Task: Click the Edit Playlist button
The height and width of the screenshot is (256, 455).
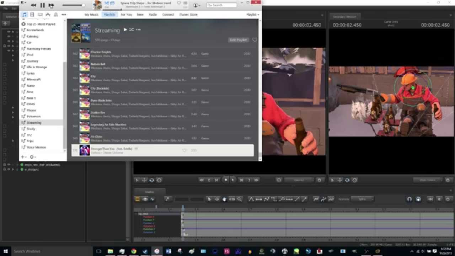Action: point(238,40)
